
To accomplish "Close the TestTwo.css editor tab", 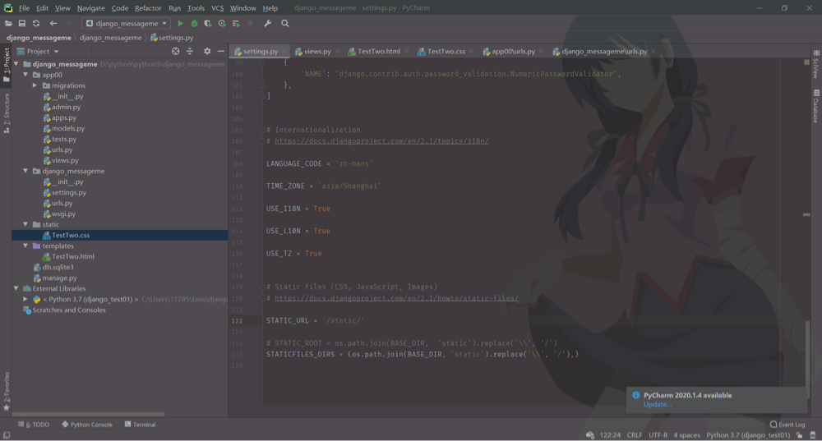I will 471,52.
